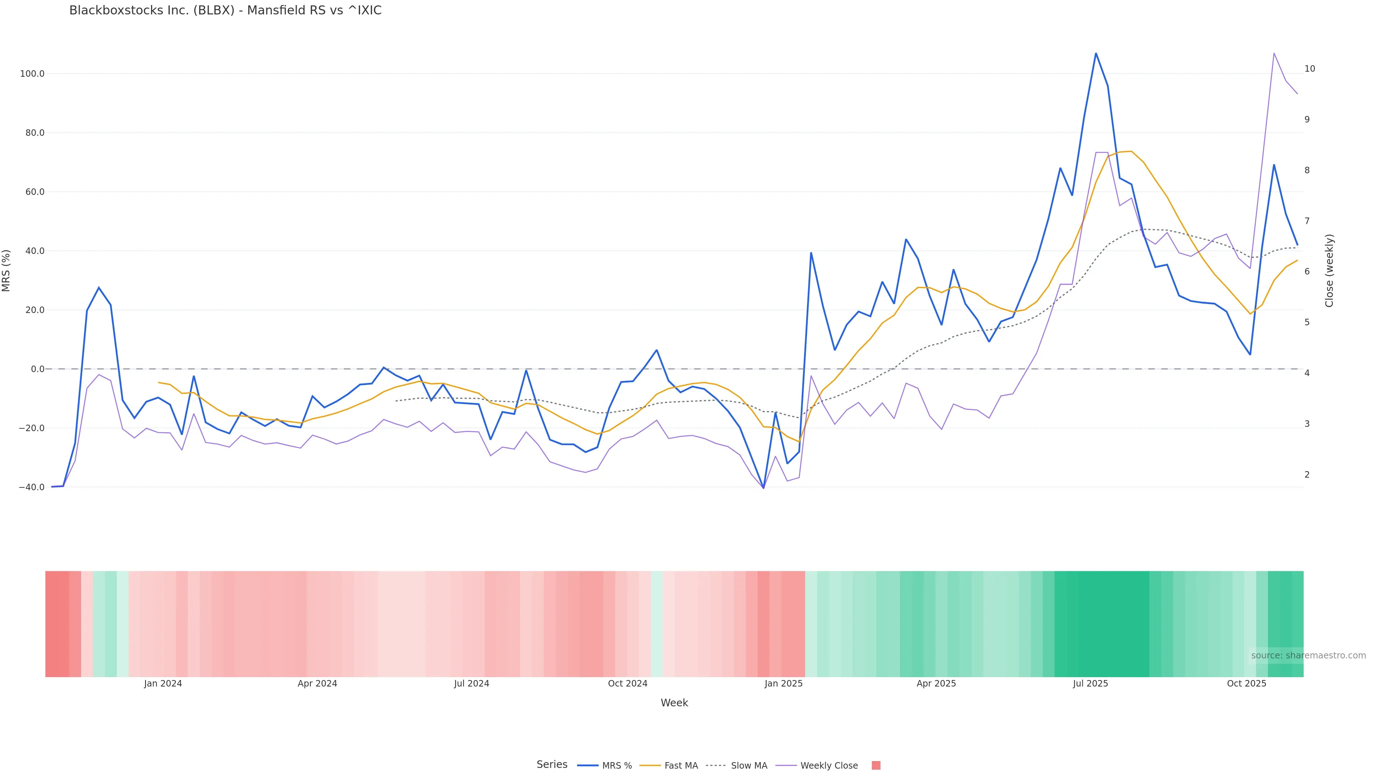This screenshot has height=778, width=1384.
Task: Click the MRS (%) left axis title
Action: click(6, 270)
